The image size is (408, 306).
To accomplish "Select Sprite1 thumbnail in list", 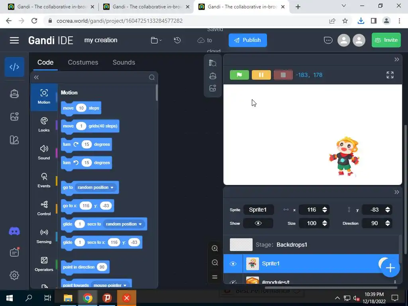I will (x=252, y=264).
